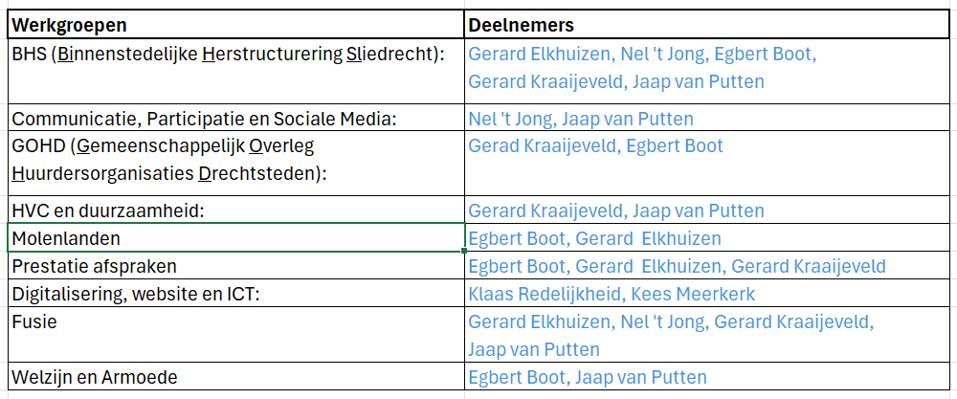
Task: Click participants cell for Welzijn en Armoede
Action: 708,377
